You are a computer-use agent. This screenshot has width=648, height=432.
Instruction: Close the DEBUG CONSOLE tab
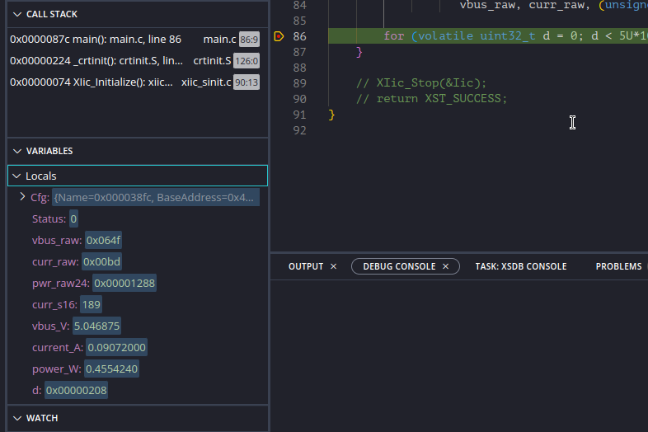tap(445, 266)
